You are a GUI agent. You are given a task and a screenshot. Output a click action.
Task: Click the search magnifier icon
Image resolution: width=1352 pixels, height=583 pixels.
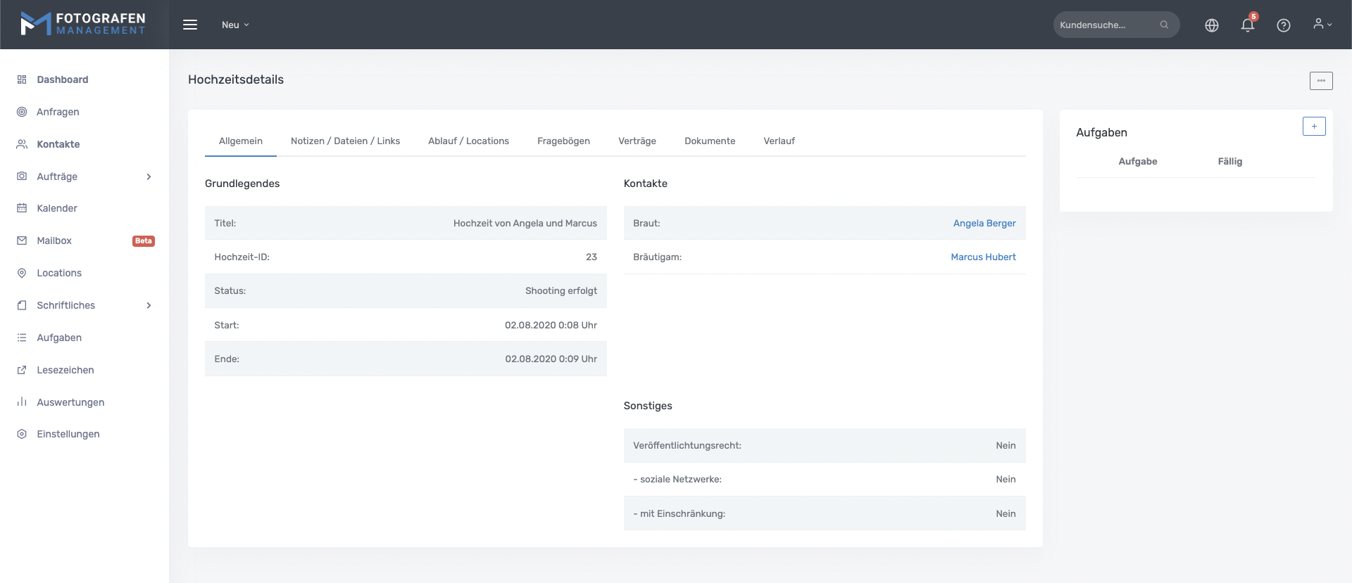[1164, 25]
